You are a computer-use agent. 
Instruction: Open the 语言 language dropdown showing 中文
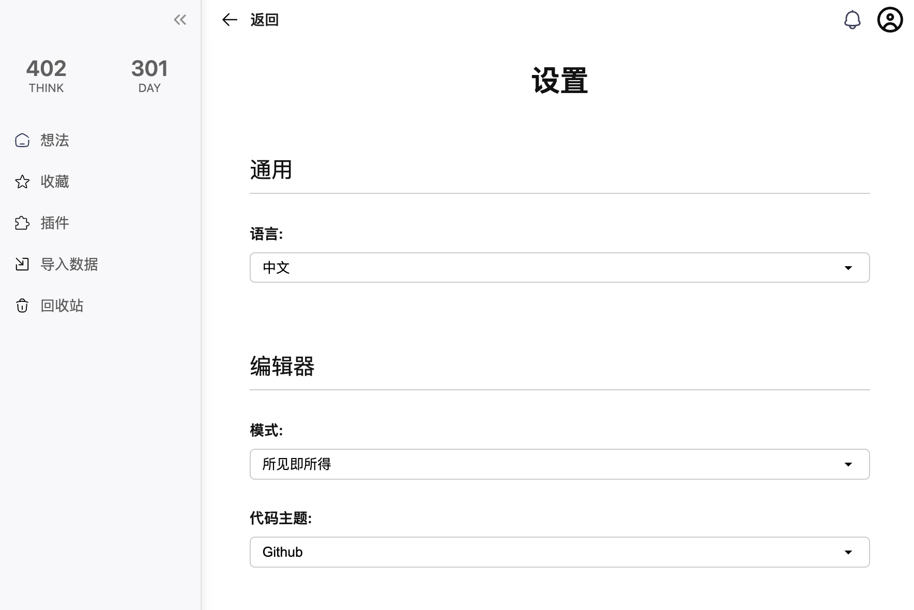point(559,268)
